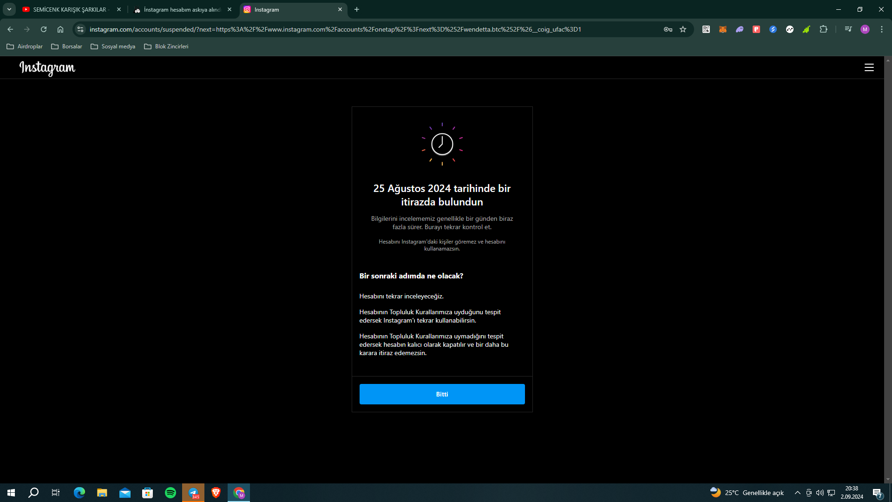The width and height of the screenshot is (892, 502).
Task: Close the İnstagram hesabım askıya alındı tab
Action: click(230, 9)
